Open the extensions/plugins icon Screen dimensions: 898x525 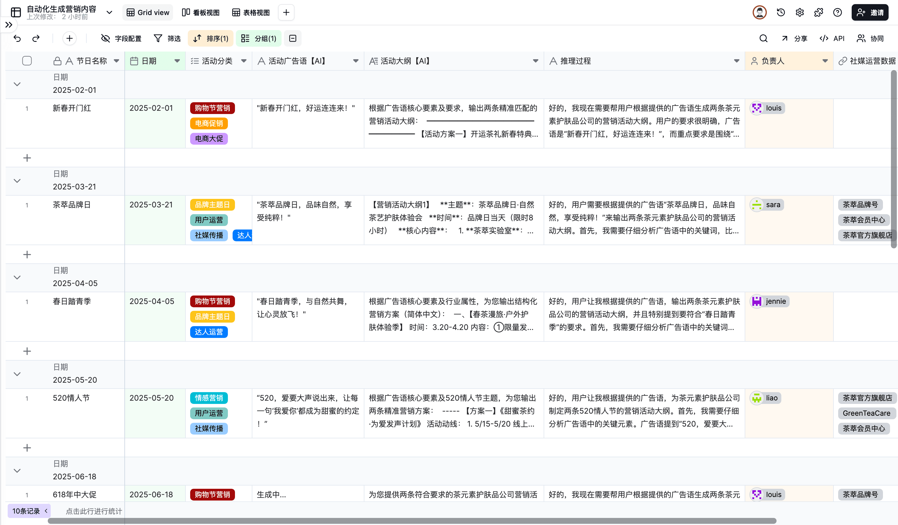pos(818,12)
